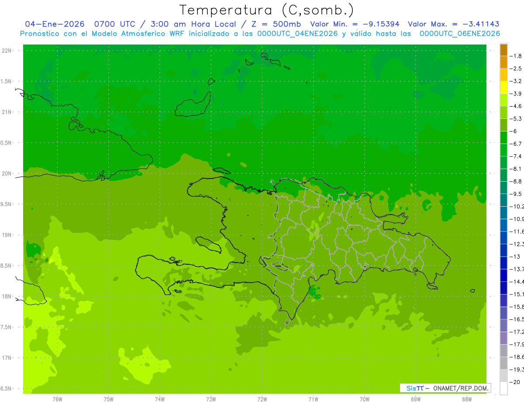Click the -10.2 color scale label

coord(516,206)
